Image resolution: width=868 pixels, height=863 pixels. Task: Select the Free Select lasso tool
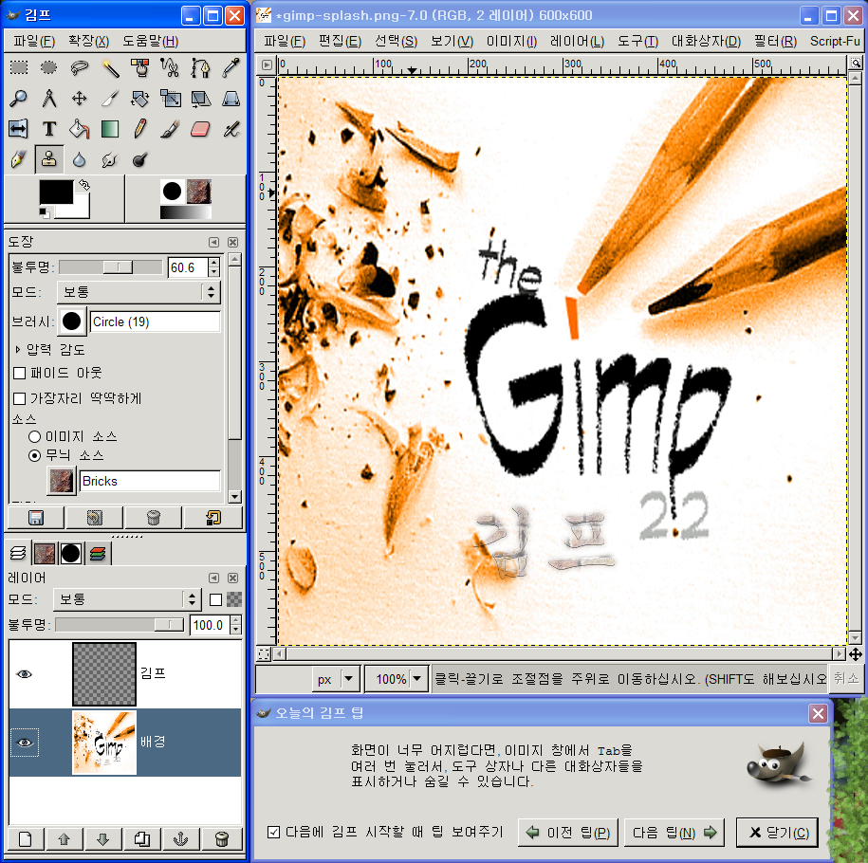click(x=80, y=67)
